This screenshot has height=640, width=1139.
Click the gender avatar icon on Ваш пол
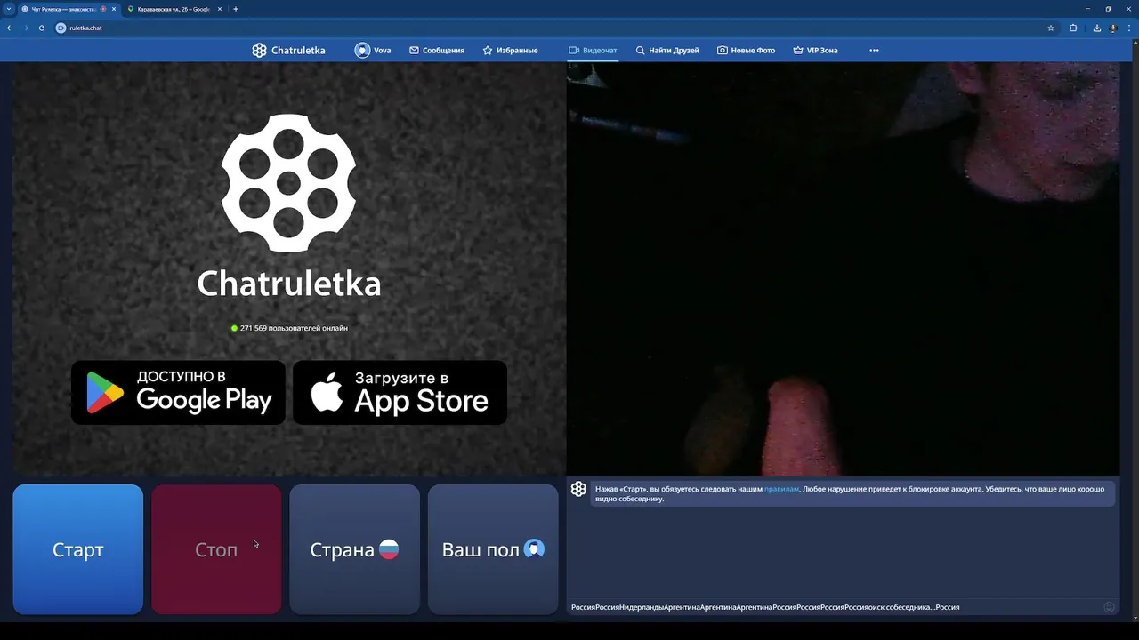tap(534, 549)
